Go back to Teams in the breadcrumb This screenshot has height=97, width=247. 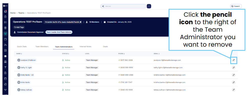pos(21,13)
